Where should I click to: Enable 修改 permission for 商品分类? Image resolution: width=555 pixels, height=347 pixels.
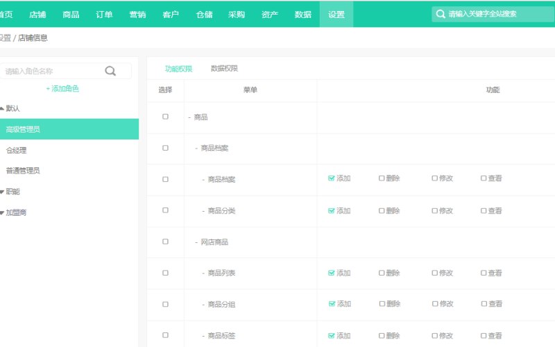click(435, 211)
